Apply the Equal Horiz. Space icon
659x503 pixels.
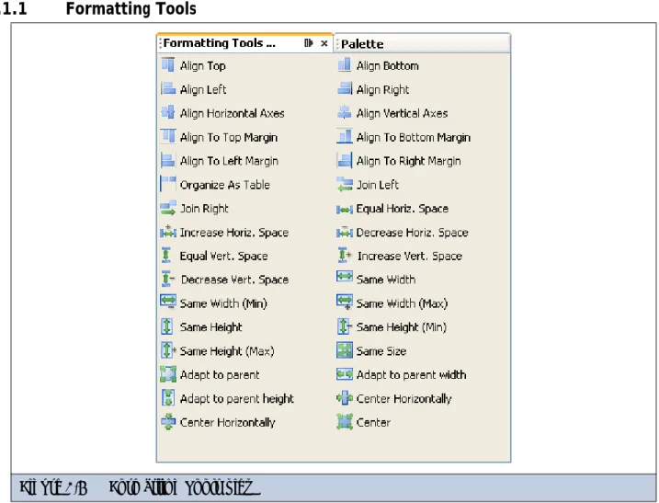[345, 209]
